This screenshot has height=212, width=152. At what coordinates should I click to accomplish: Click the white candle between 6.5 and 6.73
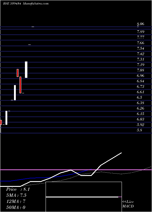[15, 93]
